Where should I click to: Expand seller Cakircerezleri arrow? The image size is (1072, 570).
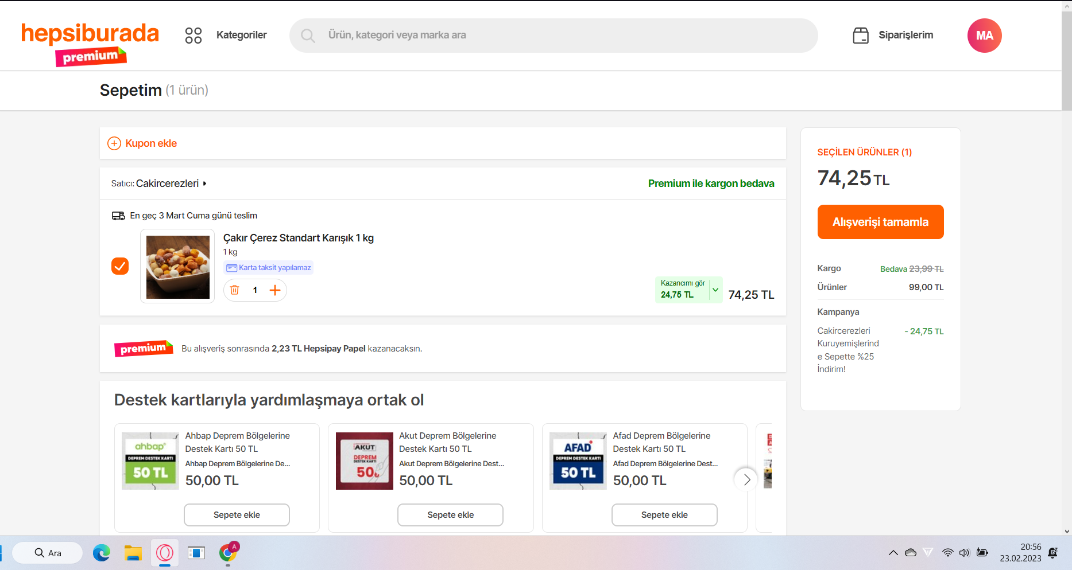(x=204, y=184)
